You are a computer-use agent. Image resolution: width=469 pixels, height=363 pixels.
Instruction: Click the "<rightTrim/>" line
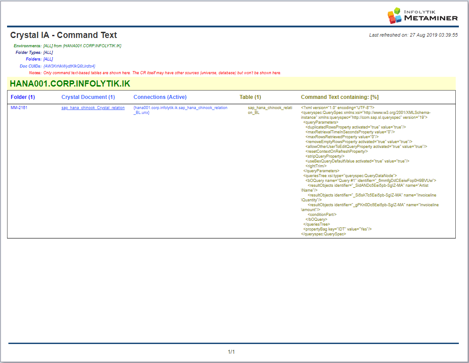pyautogui.click(x=316, y=166)
